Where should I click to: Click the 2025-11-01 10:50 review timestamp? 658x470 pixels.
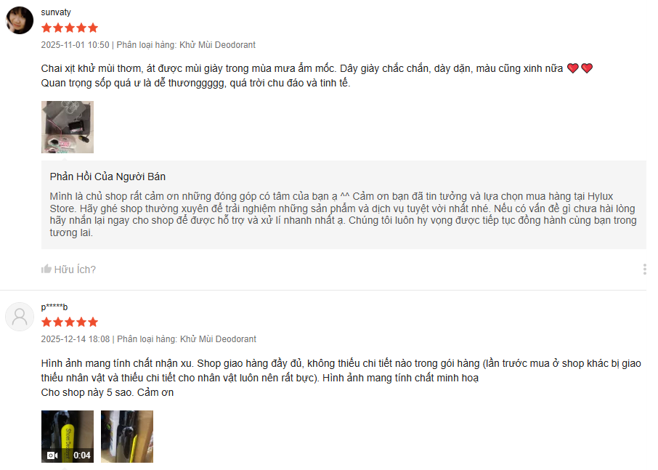pos(75,45)
